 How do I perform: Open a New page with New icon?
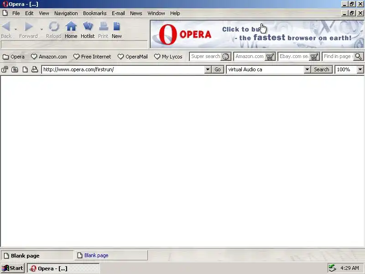coord(117,26)
